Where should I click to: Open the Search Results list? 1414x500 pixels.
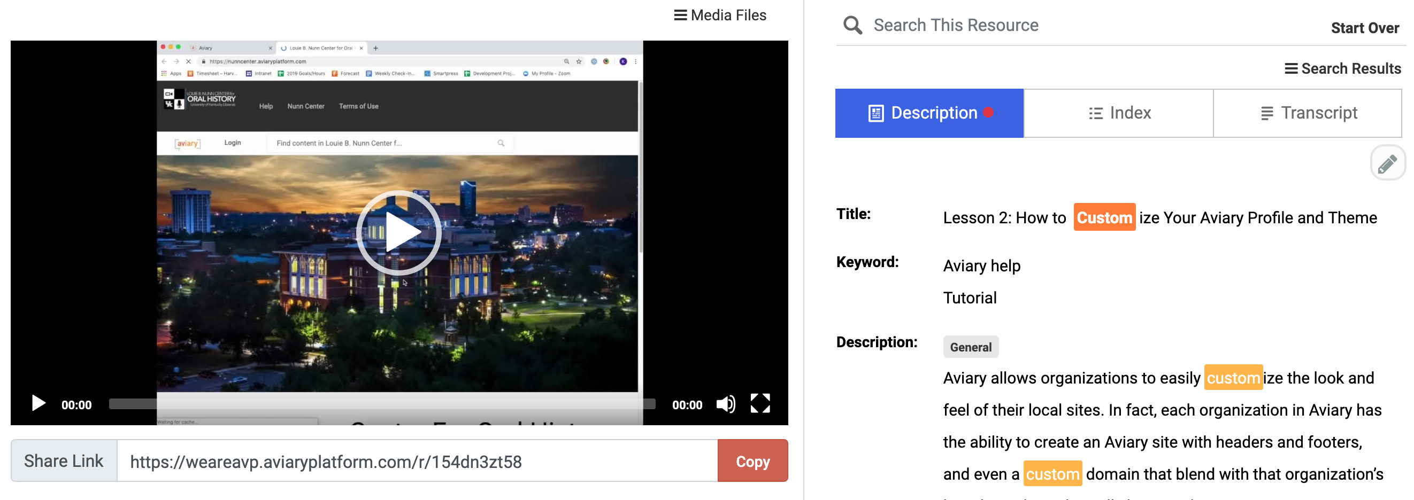[x=1343, y=68]
